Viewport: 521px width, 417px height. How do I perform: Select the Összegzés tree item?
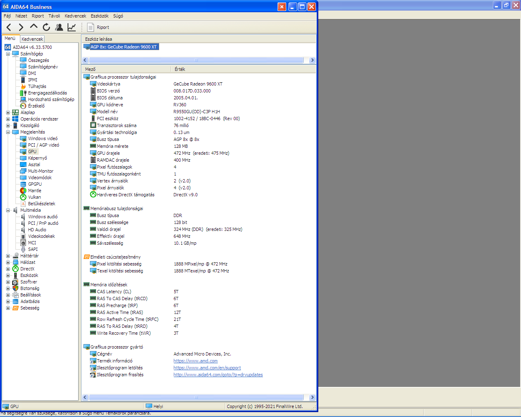pyautogui.click(x=38, y=60)
